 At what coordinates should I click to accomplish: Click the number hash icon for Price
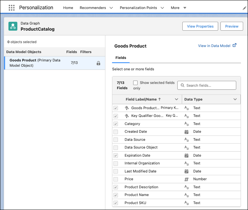[x=187, y=179]
